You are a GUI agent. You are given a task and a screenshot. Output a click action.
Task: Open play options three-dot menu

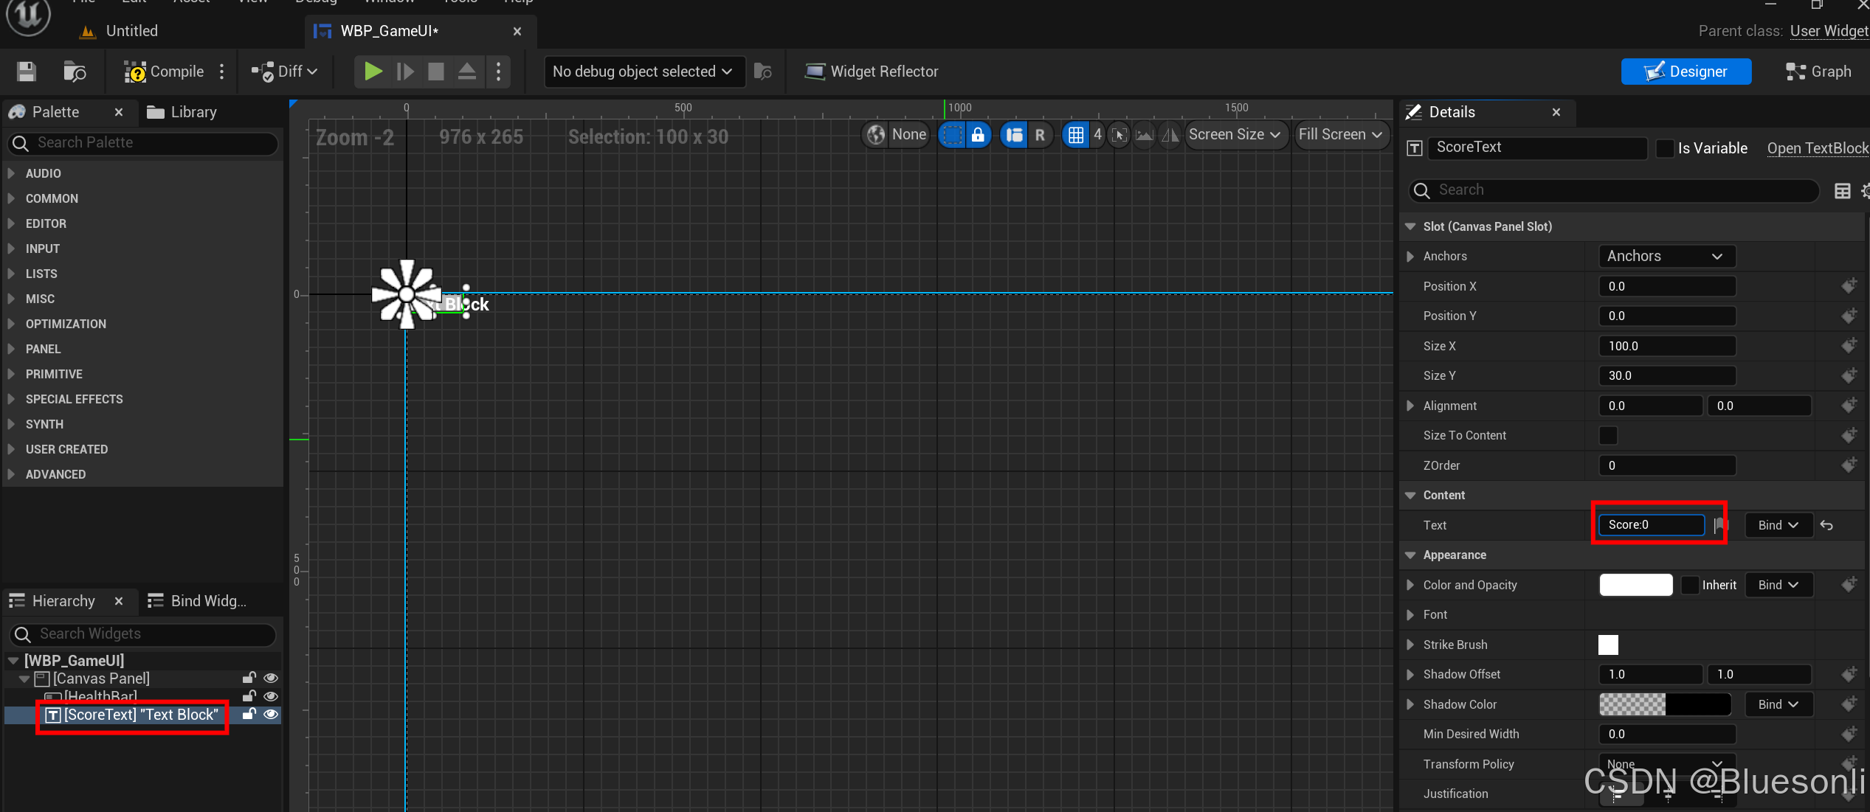click(x=499, y=72)
